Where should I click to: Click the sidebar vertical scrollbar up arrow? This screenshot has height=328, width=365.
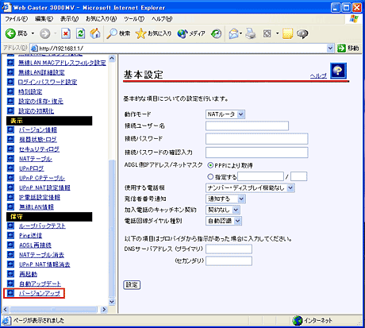click(112, 58)
